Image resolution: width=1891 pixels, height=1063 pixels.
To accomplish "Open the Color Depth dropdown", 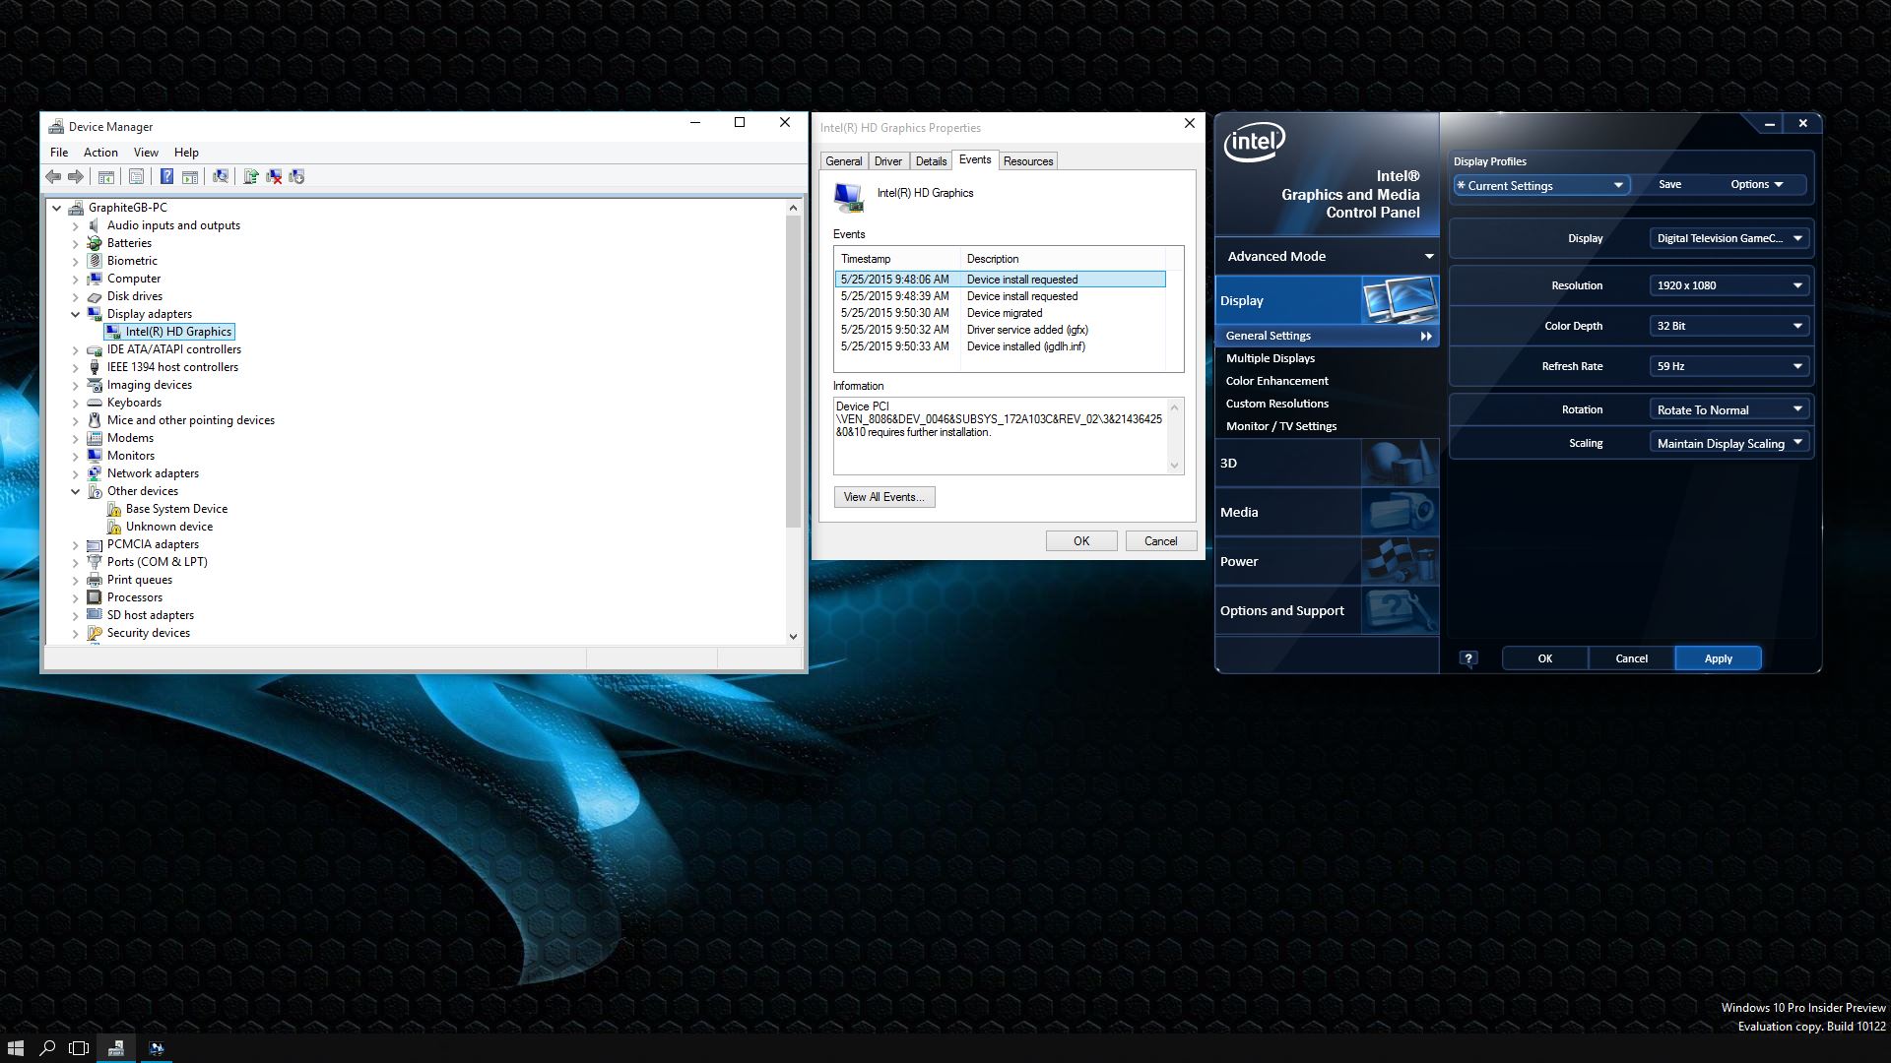I will coord(1729,326).
